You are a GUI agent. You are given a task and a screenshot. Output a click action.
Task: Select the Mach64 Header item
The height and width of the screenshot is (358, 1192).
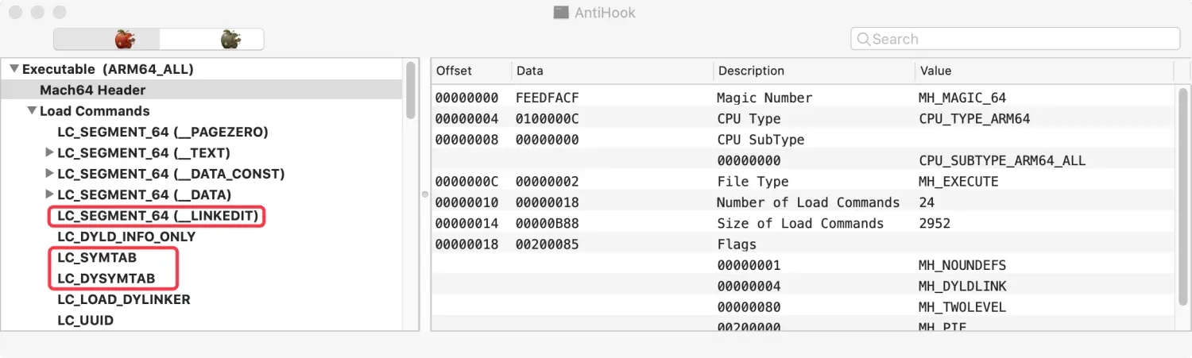[92, 90]
